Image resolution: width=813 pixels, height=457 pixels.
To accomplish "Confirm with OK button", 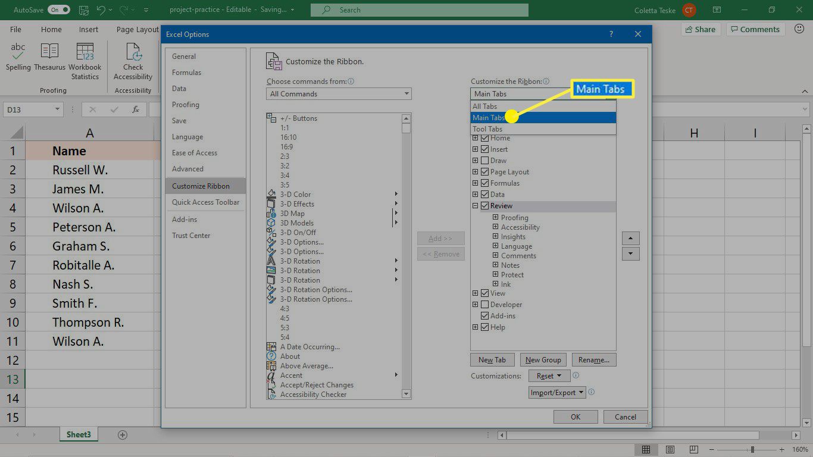I will point(576,417).
